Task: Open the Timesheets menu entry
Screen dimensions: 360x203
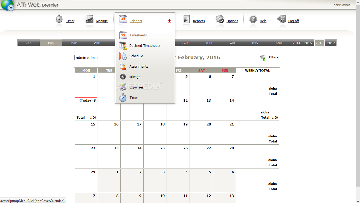Action: [x=138, y=35]
